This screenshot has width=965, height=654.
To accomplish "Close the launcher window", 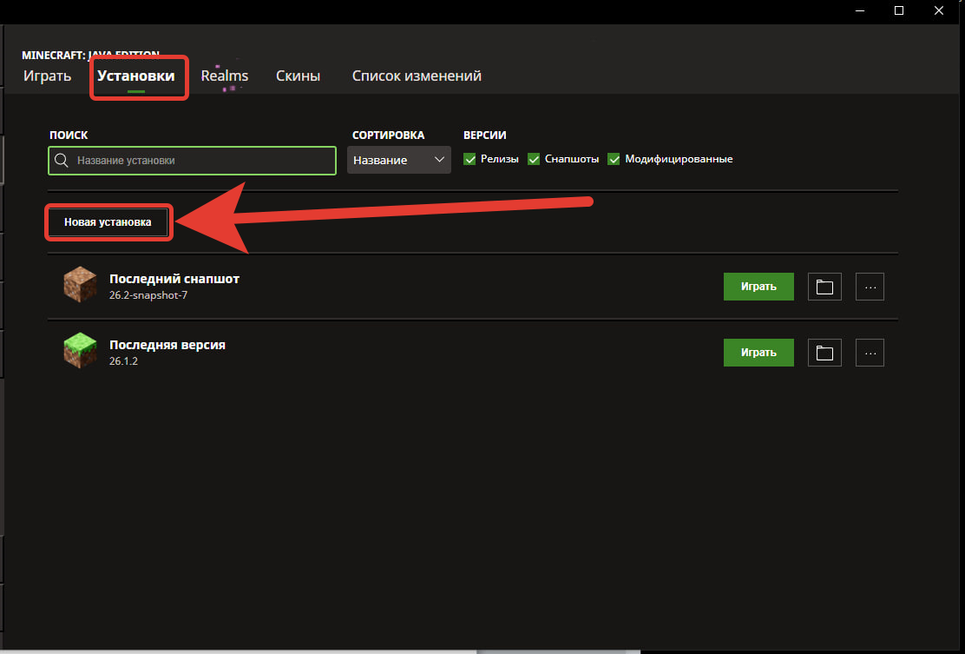I will pos(939,10).
